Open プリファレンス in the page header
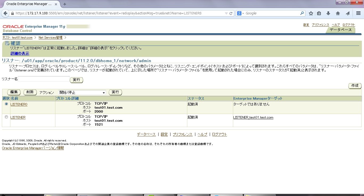Viewport: 364px width, 196px height. point(320,25)
